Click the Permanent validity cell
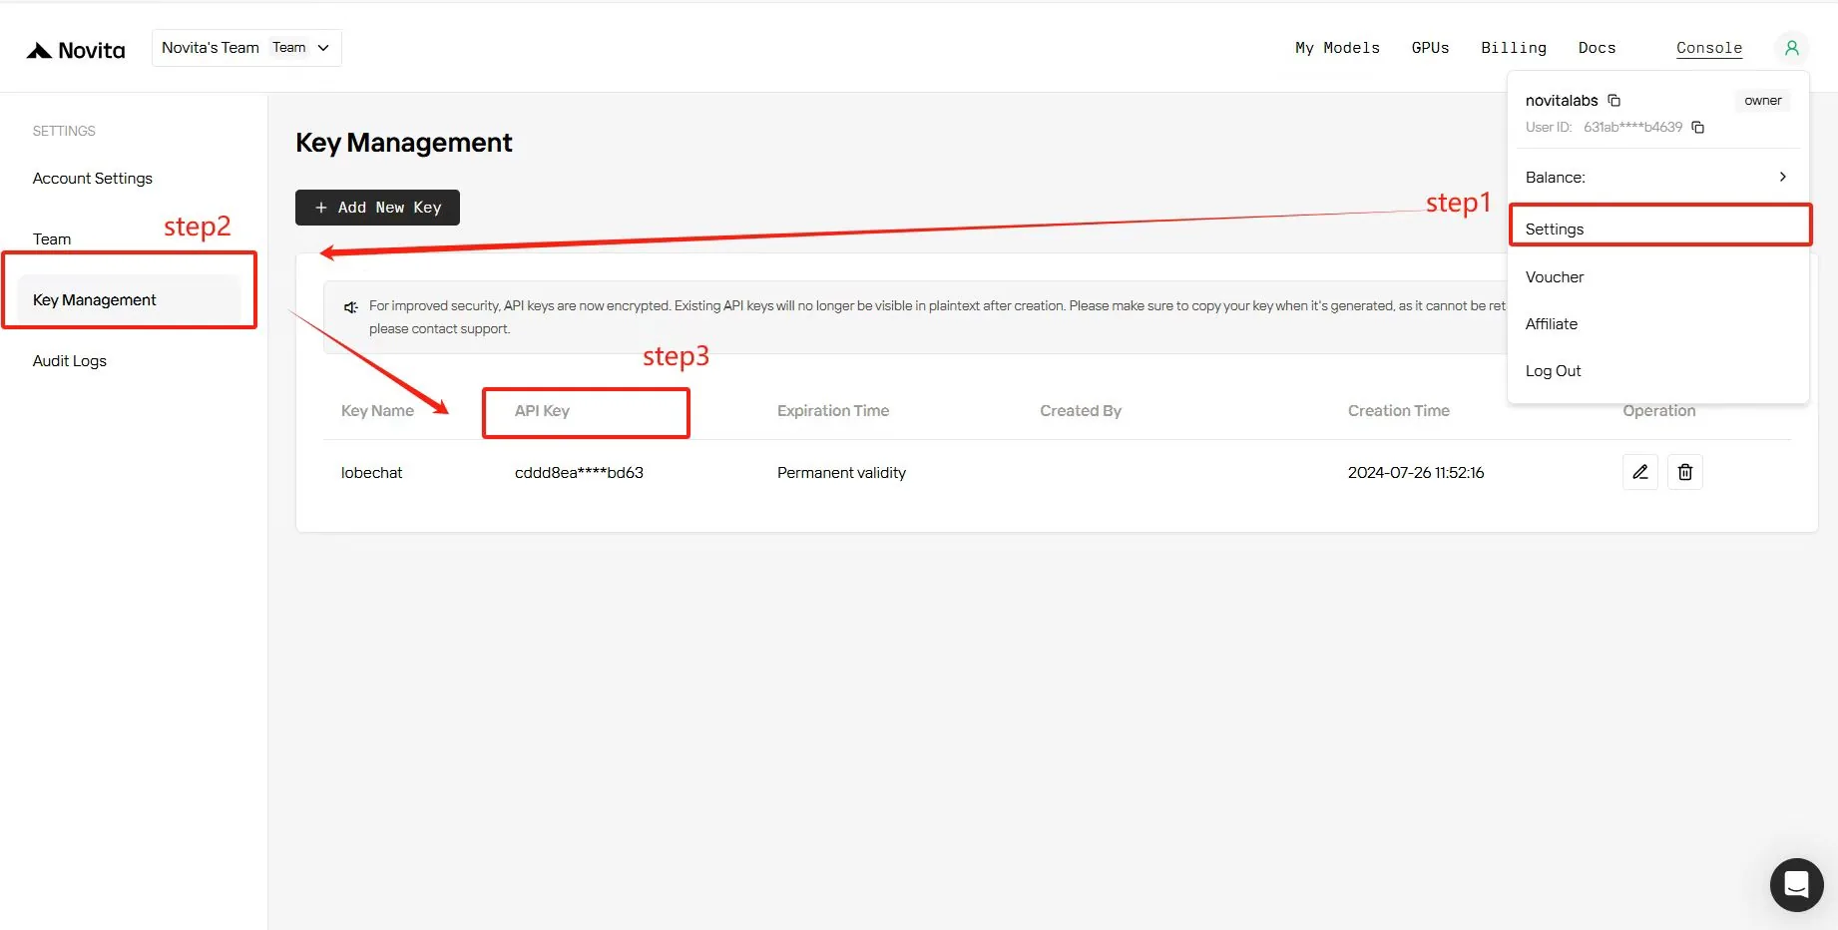Viewport: 1838px width, 930px height. [841, 472]
